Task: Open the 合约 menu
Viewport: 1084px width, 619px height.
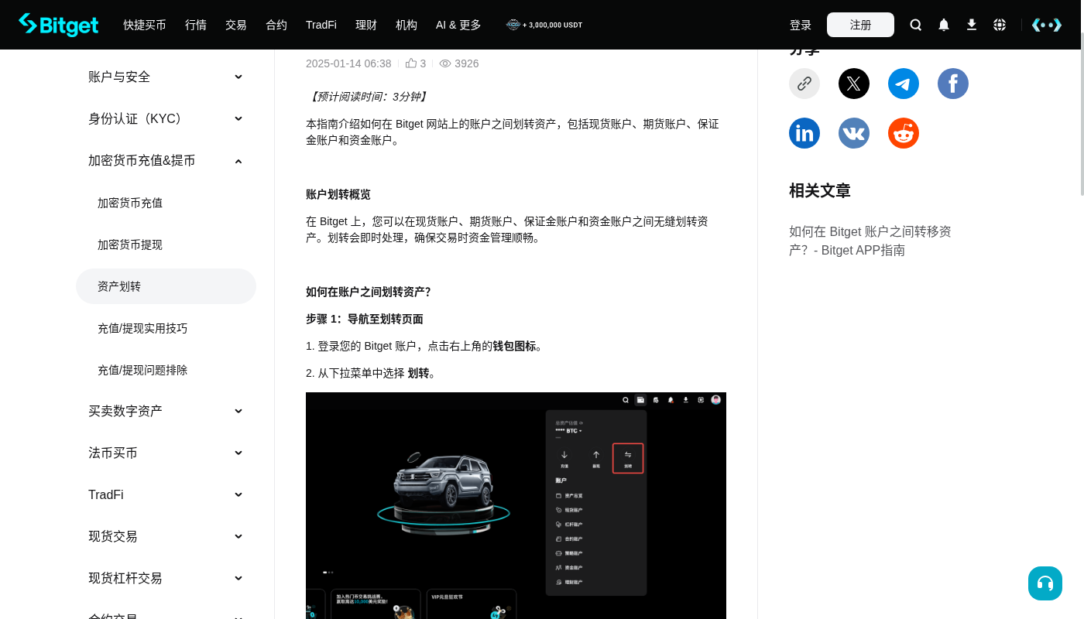Action: [276, 25]
